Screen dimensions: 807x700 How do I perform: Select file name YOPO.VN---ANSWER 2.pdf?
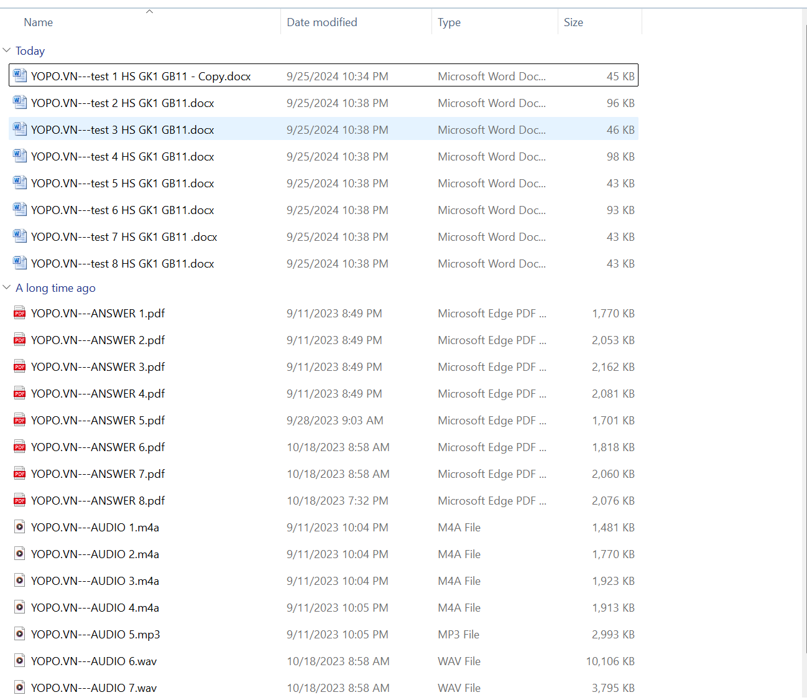click(98, 340)
